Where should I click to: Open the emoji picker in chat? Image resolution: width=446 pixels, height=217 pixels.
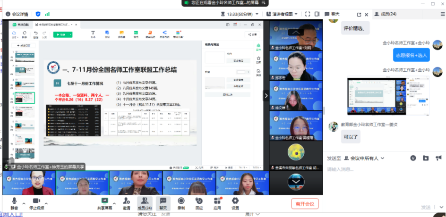click(413, 158)
